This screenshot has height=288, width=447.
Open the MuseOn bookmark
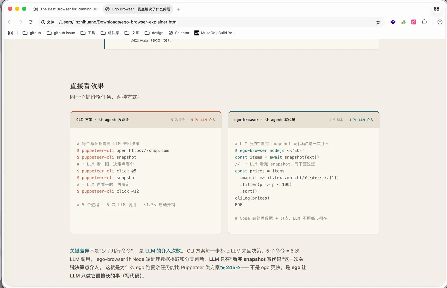pos(215,33)
